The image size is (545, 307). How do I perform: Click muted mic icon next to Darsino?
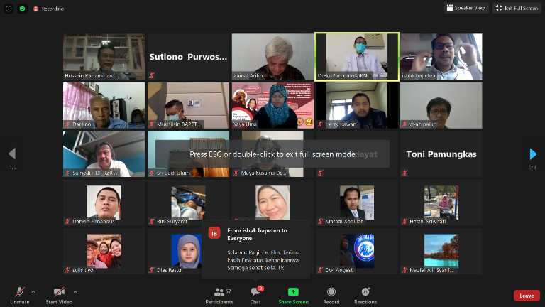[67, 124]
